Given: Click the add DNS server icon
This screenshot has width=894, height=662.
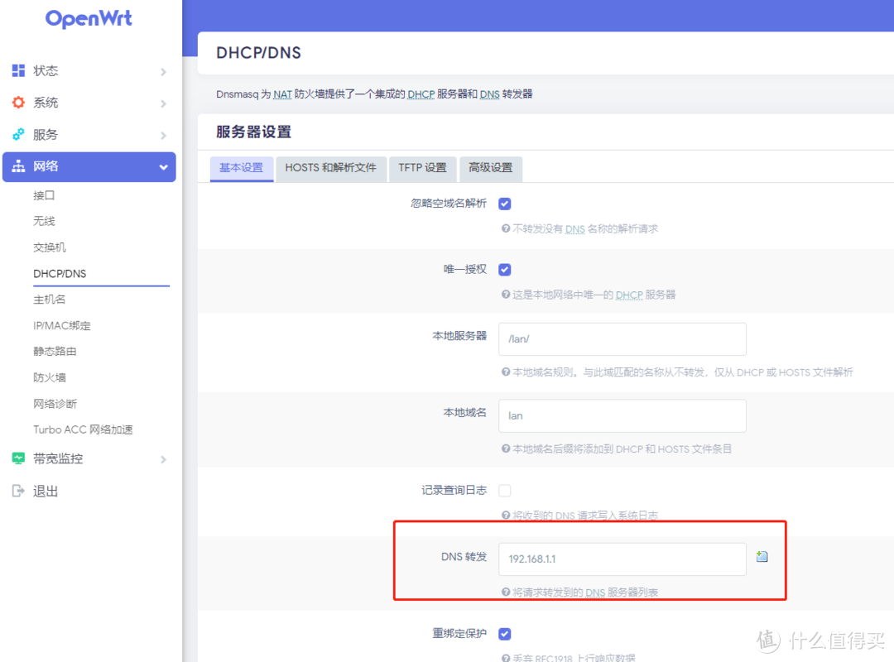Looking at the screenshot, I should click(762, 556).
